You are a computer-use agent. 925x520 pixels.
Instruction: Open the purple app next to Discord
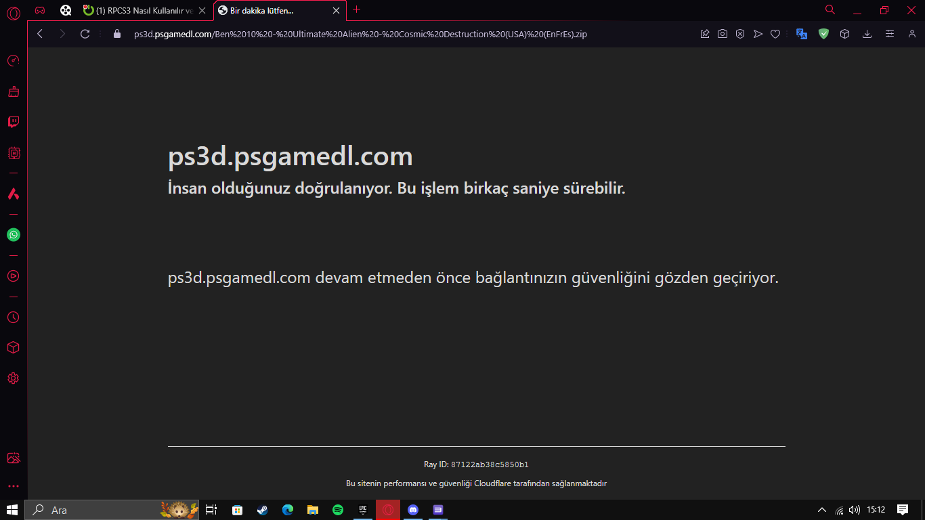pyautogui.click(x=438, y=510)
